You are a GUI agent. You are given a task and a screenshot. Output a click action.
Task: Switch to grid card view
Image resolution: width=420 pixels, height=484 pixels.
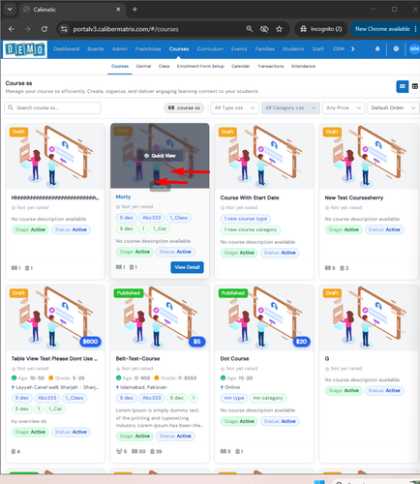pos(403,86)
